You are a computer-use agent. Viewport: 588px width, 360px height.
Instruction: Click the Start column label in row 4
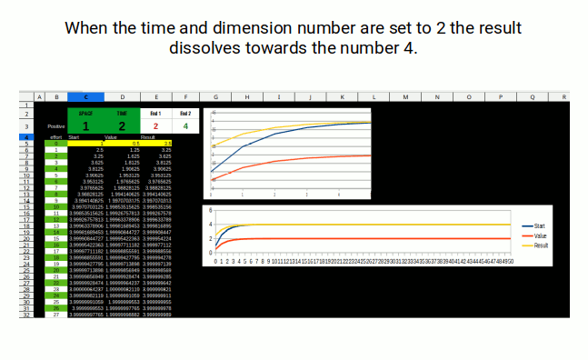click(74, 137)
